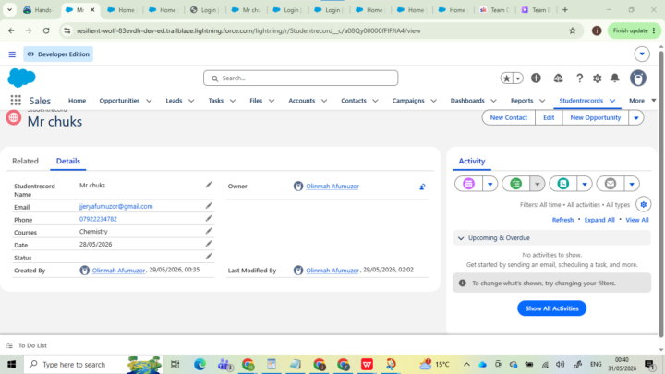Select the Details tab
665x374 pixels.
[67, 161]
